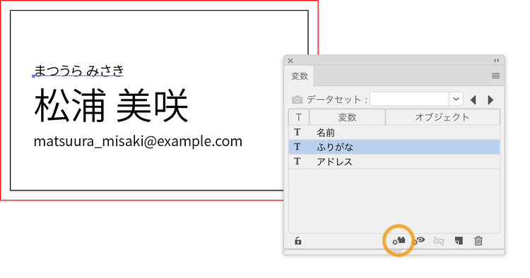Select the まつうら みさき furigana text
The image size is (530, 278).
pos(79,71)
